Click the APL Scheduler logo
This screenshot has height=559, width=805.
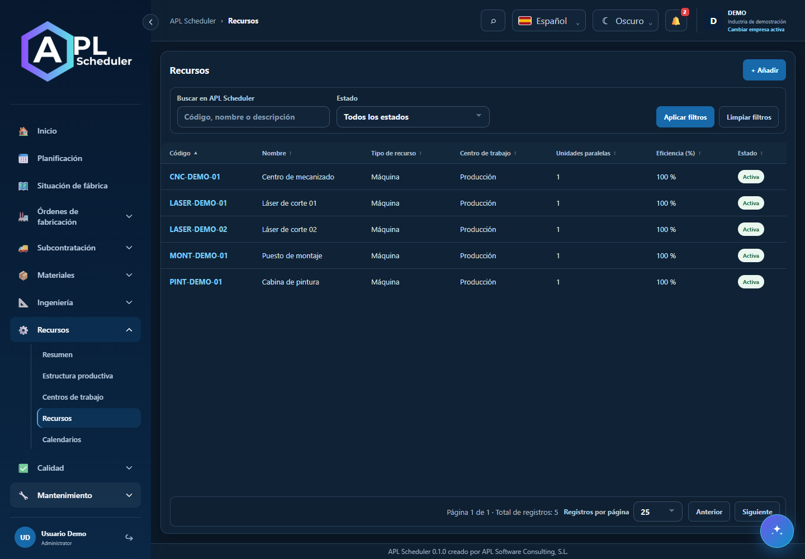tap(76, 51)
